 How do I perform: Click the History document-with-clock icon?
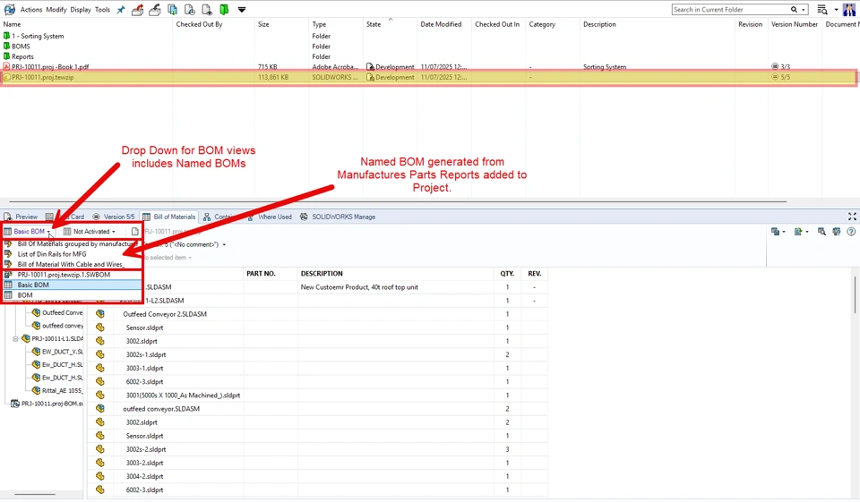point(190,9)
